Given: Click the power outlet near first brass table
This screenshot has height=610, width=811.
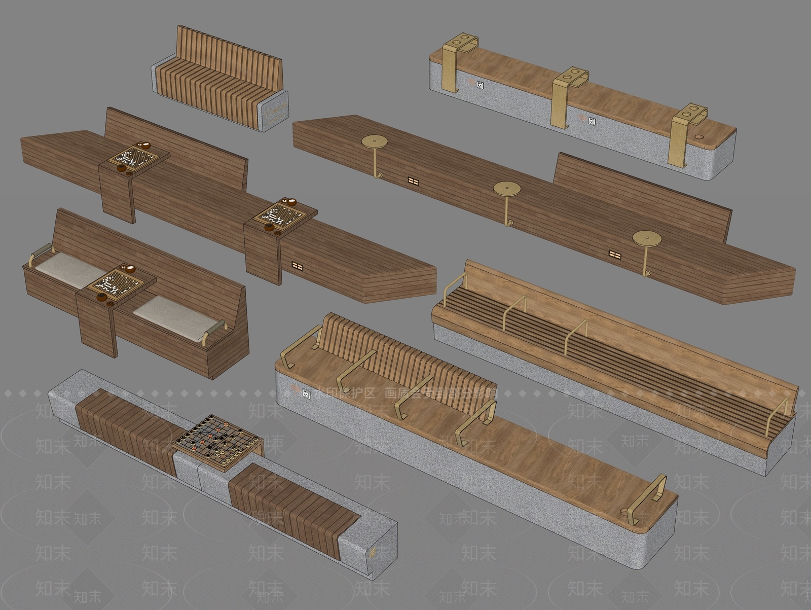Looking at the screenshot, I should pyautogui.click(x=412, y=181).
